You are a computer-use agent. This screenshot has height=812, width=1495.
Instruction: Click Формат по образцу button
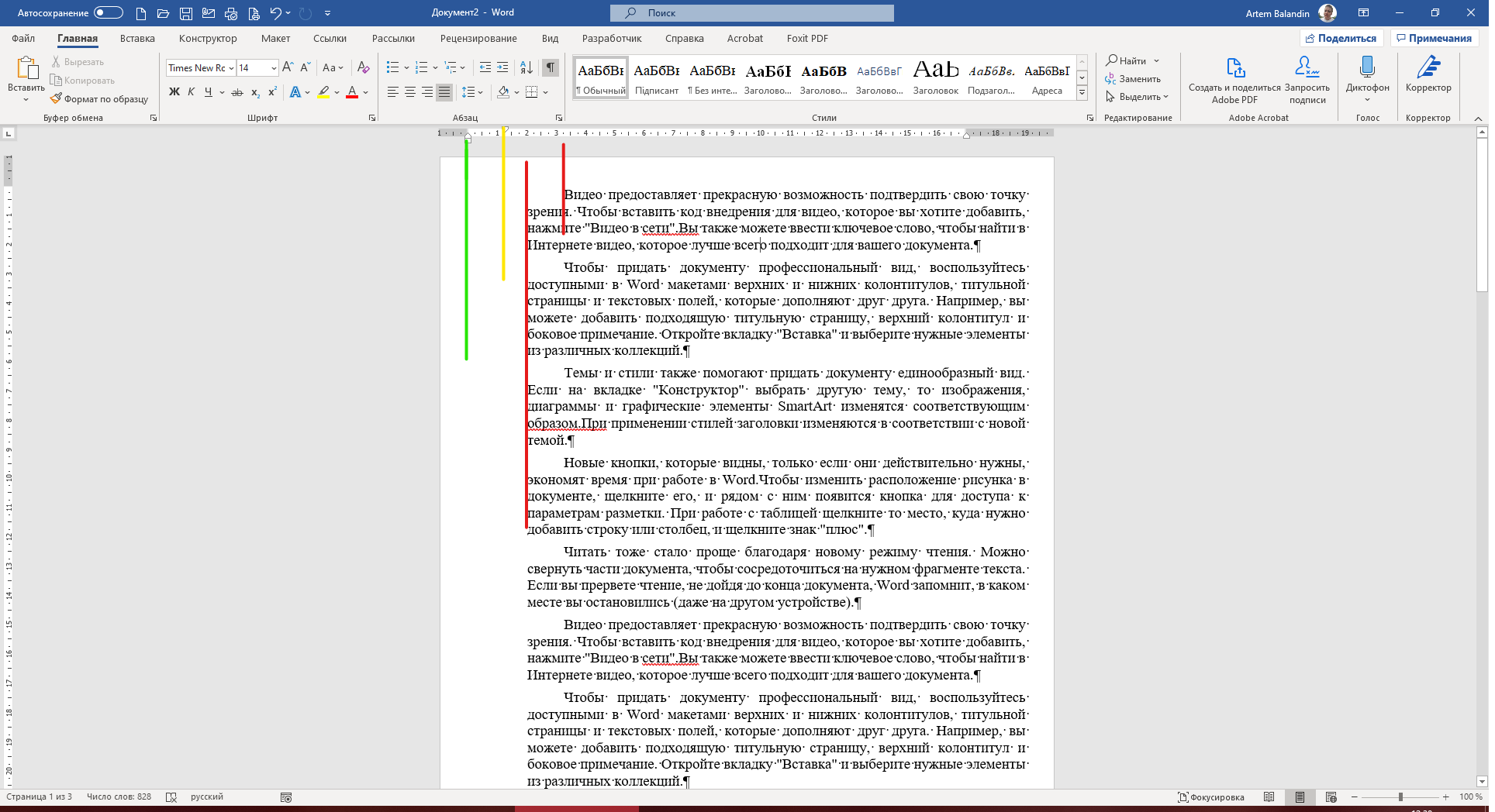(x=99, y=99)
